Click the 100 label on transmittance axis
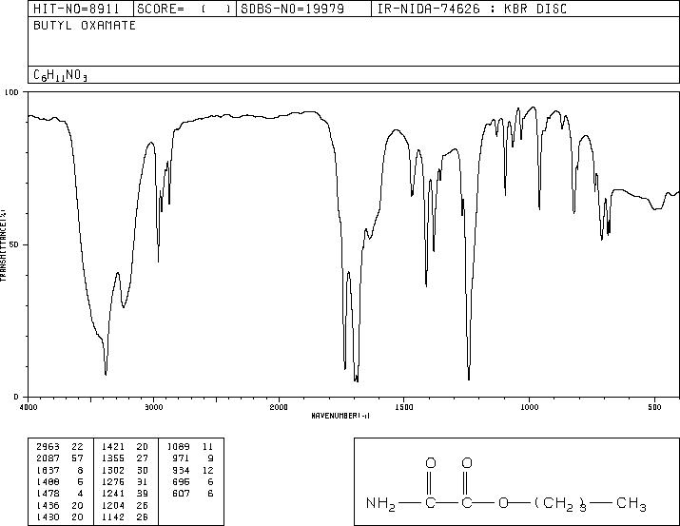Screen dimensions: 680x526 click(x=11, y=92)
